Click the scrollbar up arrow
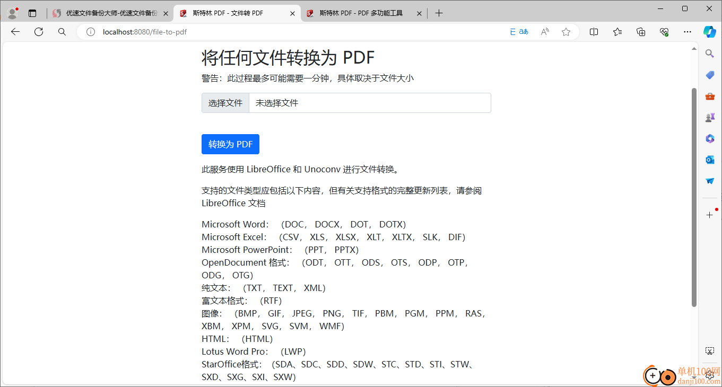The height and width of the screenshot is (387, 722). click(694, 49)
